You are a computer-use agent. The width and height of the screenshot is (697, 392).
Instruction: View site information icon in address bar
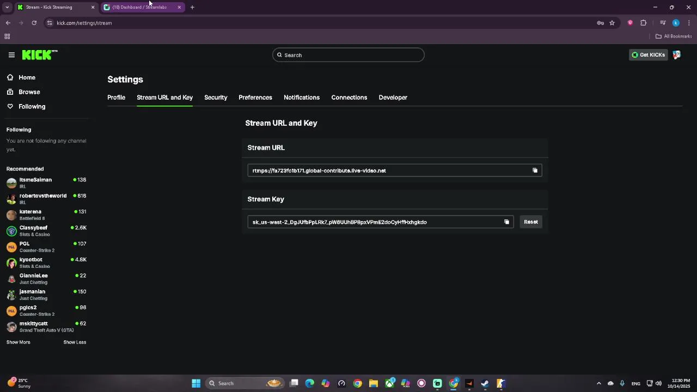pyautogui.click(x=50, y=23)
